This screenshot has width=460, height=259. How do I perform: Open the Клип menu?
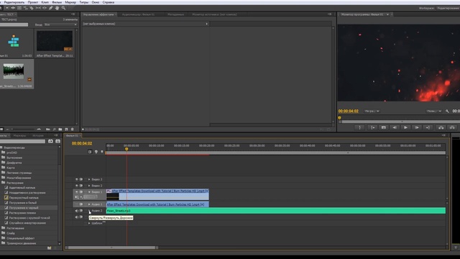tap(45, 2)
